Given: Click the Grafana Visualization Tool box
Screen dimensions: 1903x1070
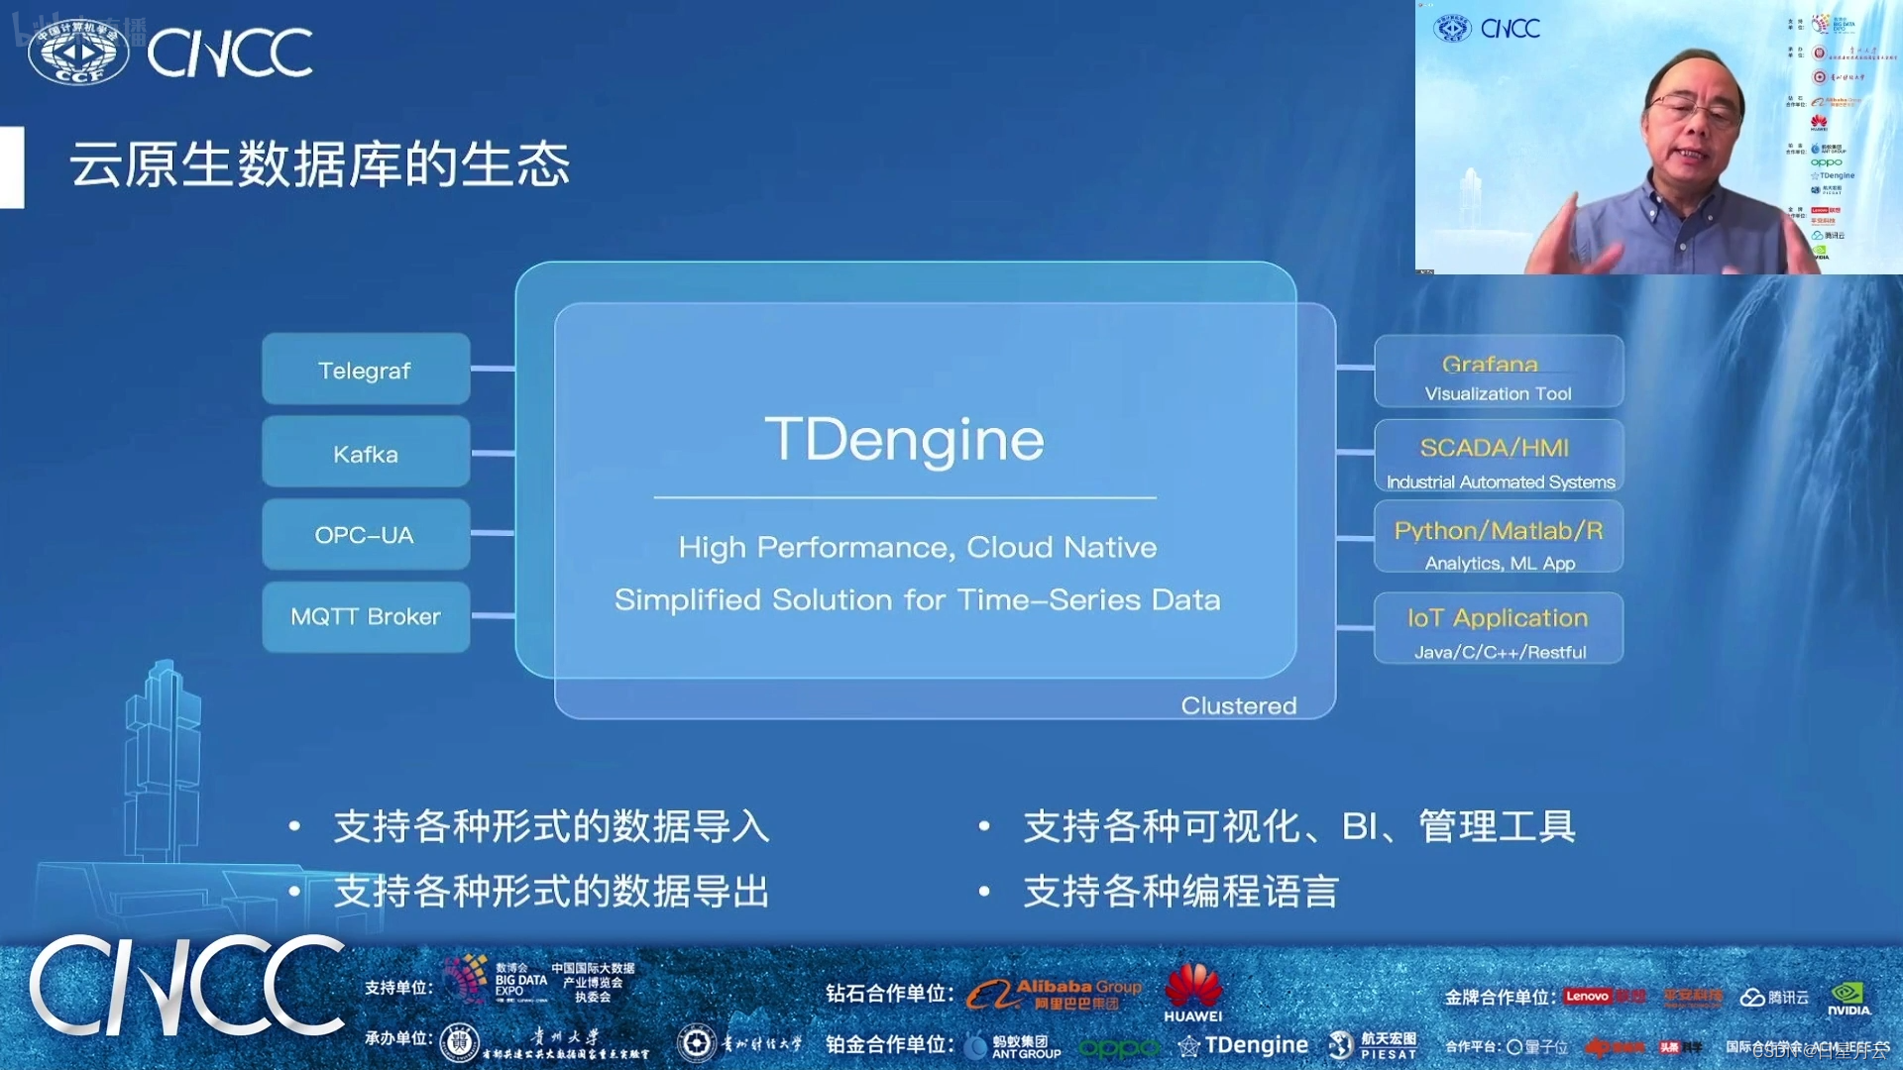Looking at the screenshot, I should coord(1498,375).
